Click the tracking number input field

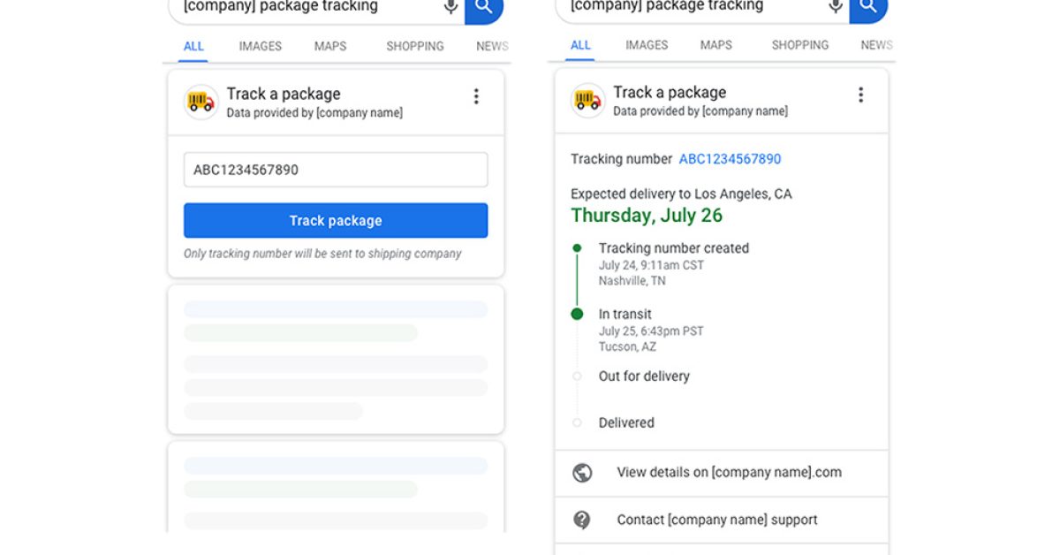click(x=336, y=170)
